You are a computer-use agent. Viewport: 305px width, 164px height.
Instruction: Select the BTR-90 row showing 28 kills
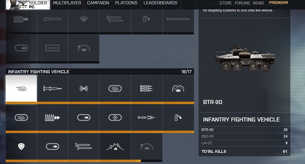point(244,130)
